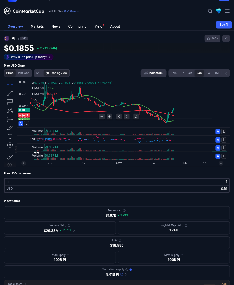Open chart settings sliders icon

pyautogui.click(x=226, y=73)
